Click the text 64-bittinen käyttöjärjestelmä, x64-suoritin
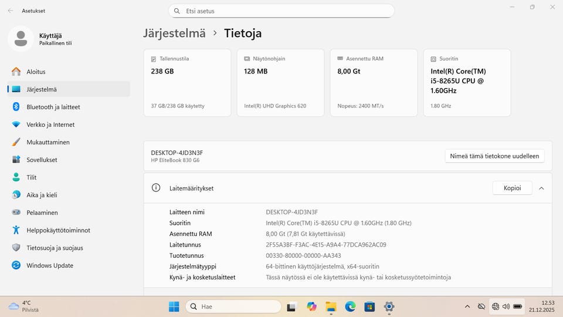The image size is (563, 317). pos(323,267)
